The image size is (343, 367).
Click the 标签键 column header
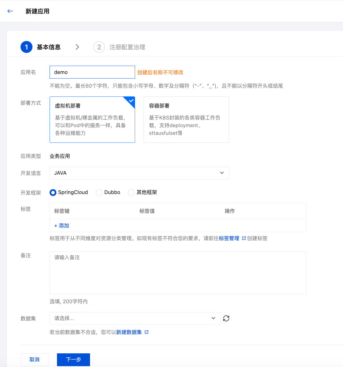pyautogui.click(x=62, y=211)
